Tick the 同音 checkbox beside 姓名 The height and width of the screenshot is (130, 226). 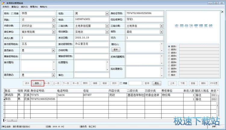pyautogui.click(x=12, y=14)
